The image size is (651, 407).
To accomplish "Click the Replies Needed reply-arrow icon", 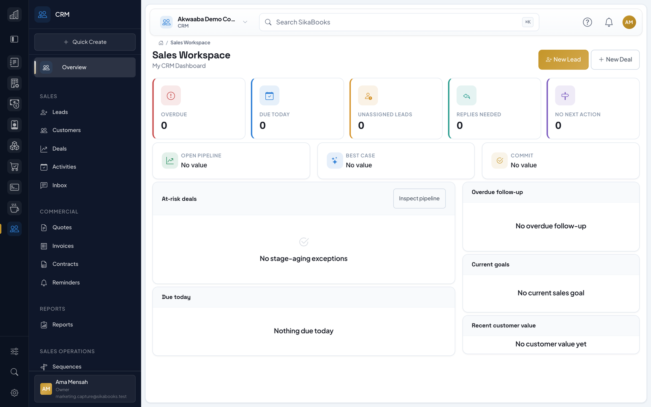I will (466, 96).
